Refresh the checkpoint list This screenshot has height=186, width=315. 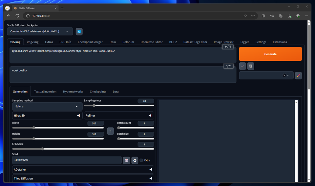click(x=79, y=32)
